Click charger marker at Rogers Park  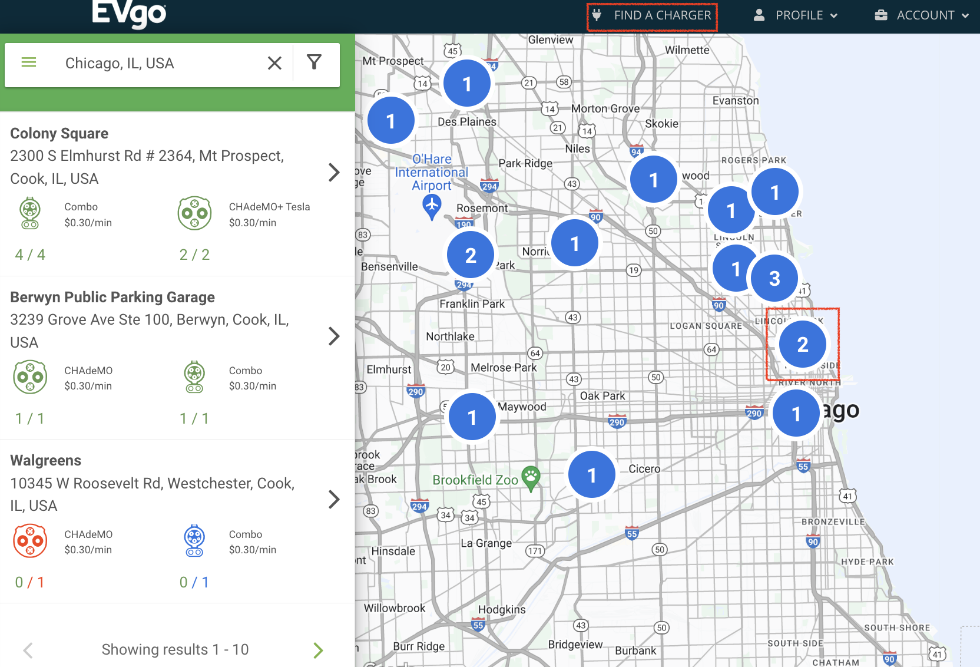(775, 191)
